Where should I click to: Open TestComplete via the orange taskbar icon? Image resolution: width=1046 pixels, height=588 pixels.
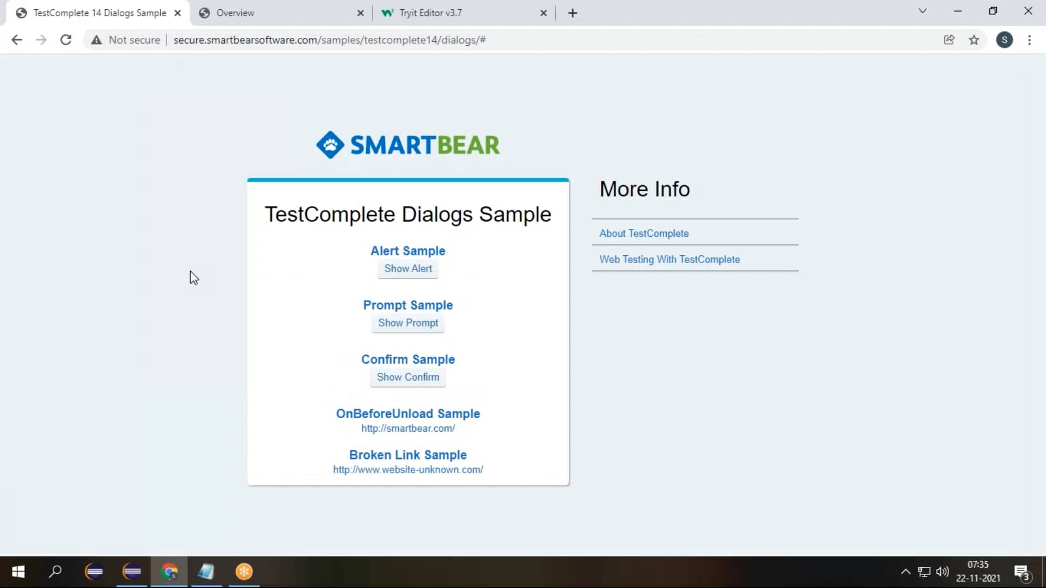click(244, 572)
